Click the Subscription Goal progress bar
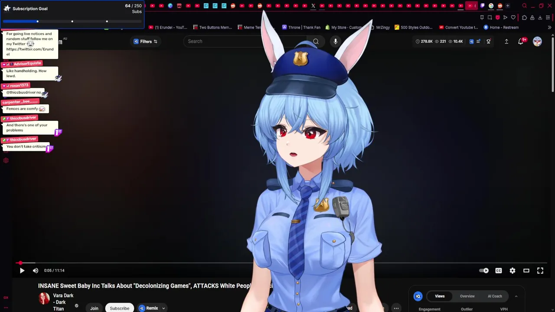Screen dimensions: 555x312 tap(72, 21)
